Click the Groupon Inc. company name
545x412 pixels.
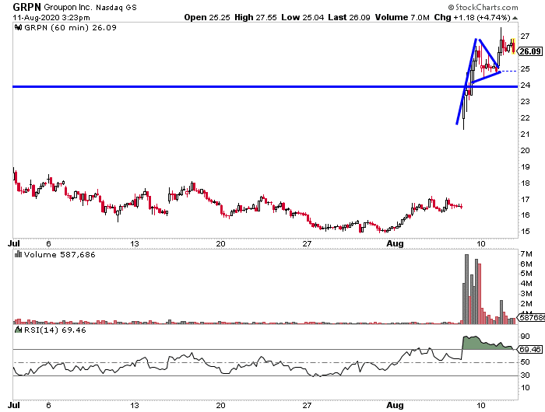coord(68,7)
